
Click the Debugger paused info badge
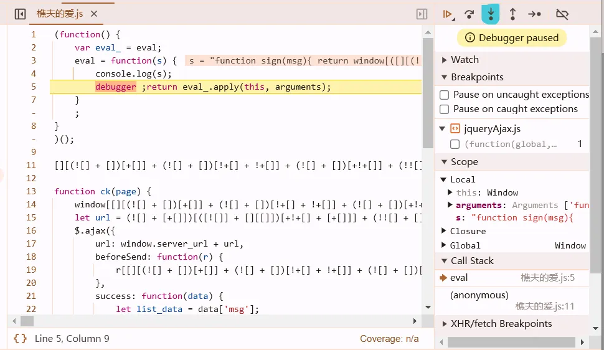click(512, 38)
